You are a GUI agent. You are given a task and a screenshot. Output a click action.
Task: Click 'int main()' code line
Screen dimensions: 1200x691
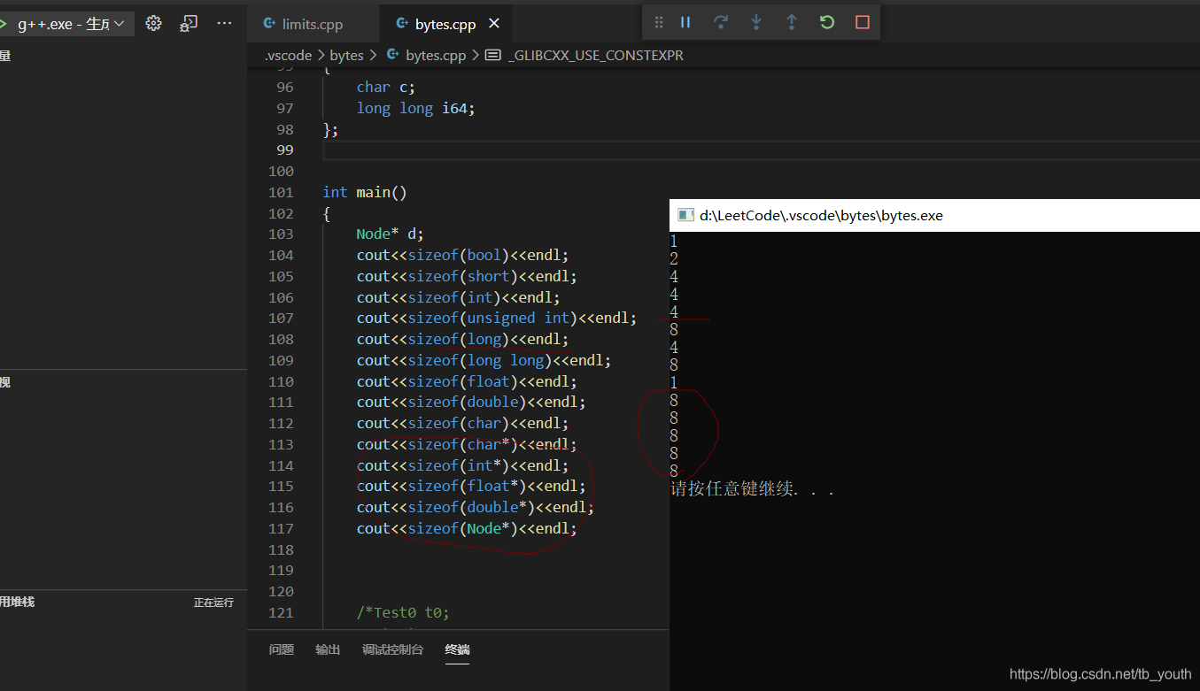coord(365,192)
